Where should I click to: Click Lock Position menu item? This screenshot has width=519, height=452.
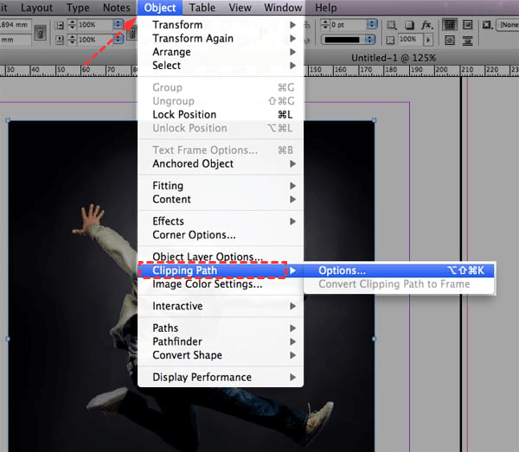184,114
